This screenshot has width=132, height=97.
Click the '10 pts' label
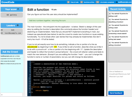point(54,9)
